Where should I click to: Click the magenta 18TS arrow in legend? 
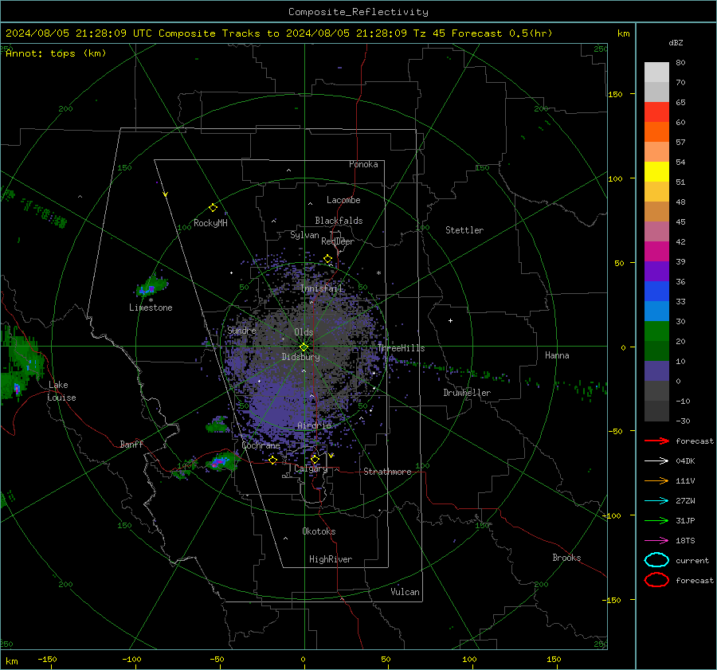point(656,541)
